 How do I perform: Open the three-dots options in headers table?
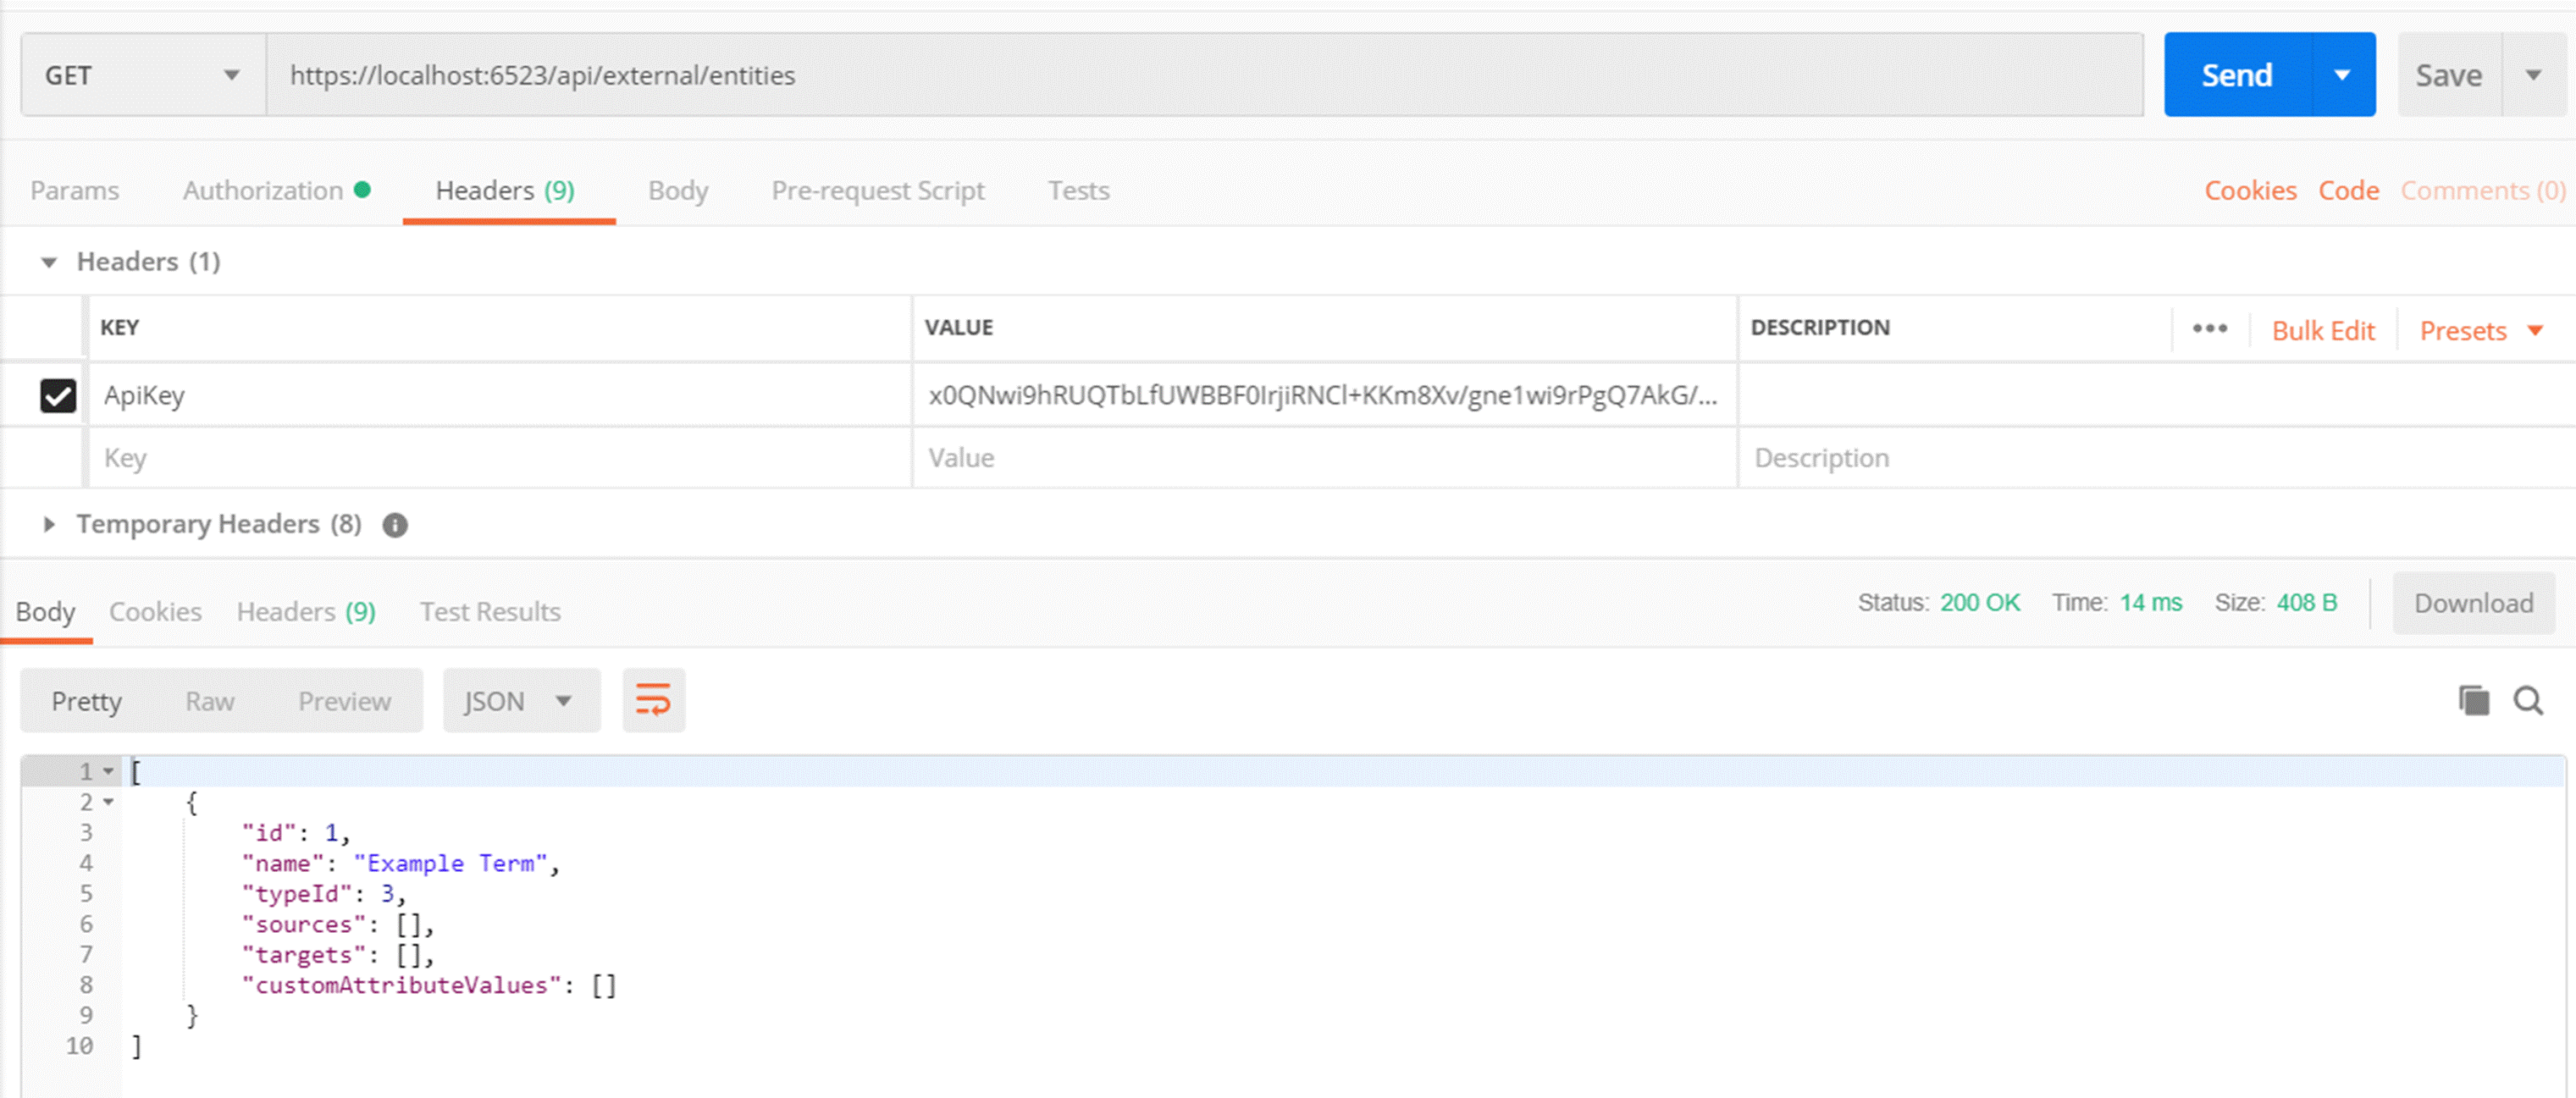pos(2209,328)
